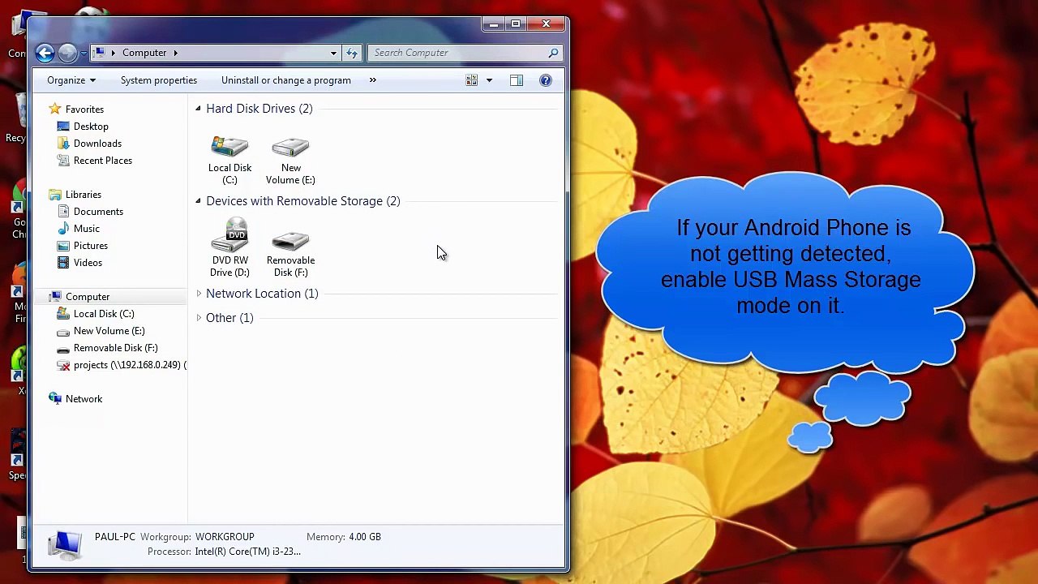Expand the Network Location group
Image resolution: width=1038 pixels, height=584 pixels.
[199, 294]
